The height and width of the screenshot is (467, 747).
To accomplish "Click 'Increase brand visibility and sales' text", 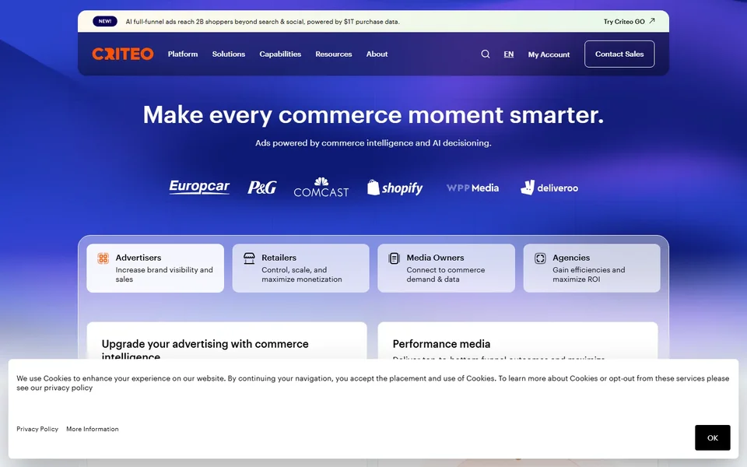I will point(164,275).
